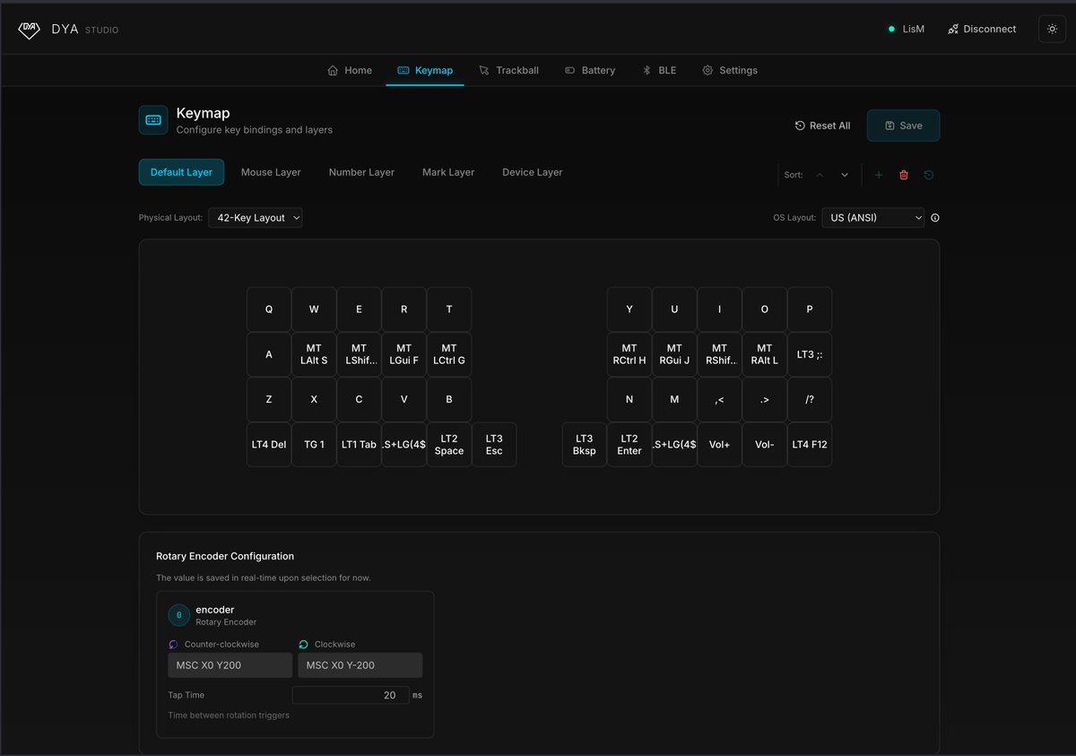The image size is (1076, 756).
Task: Save the keymap
Action: click(903, 126)
